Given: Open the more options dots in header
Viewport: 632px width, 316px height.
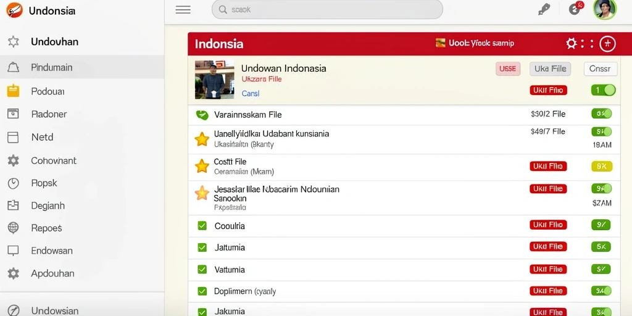Looking at the screenshot, I should (588, 44).
